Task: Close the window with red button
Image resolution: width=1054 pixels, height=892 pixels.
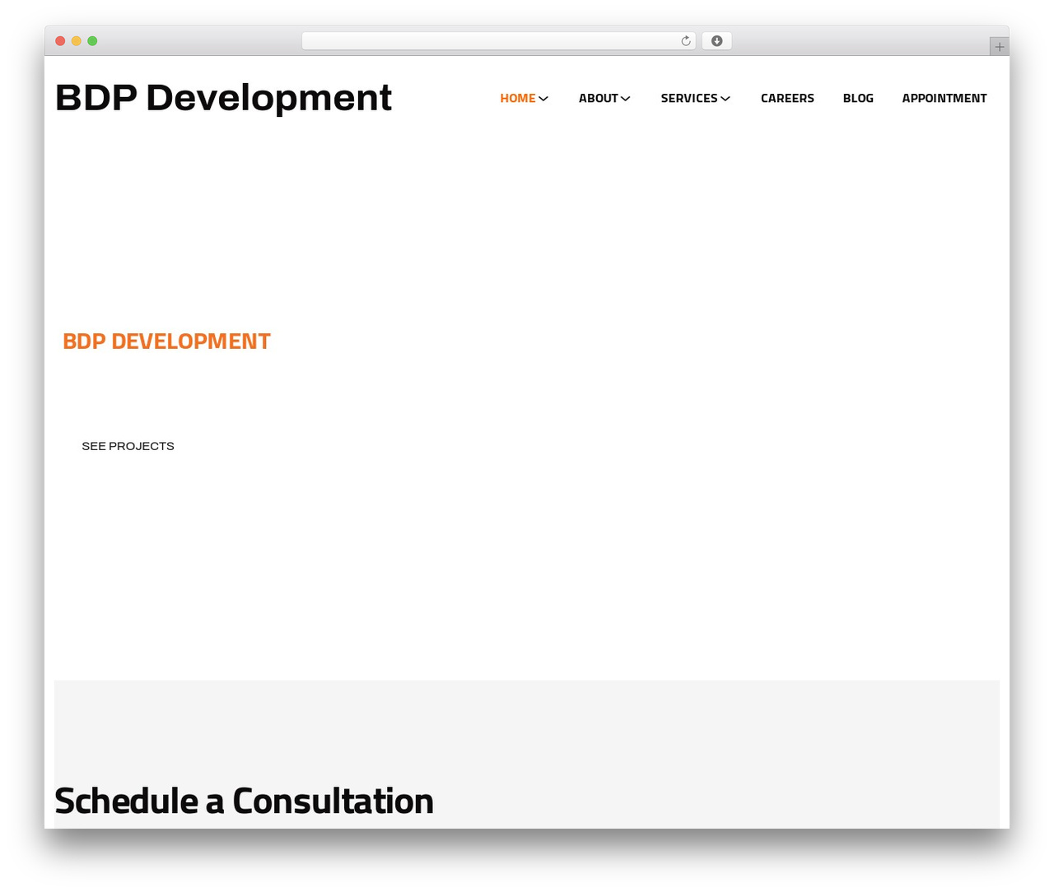Action: 60,41
